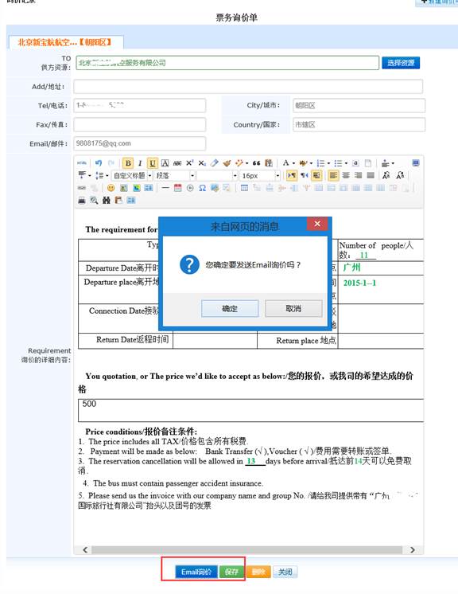Select the format painter brush

(x=227, y=163)
